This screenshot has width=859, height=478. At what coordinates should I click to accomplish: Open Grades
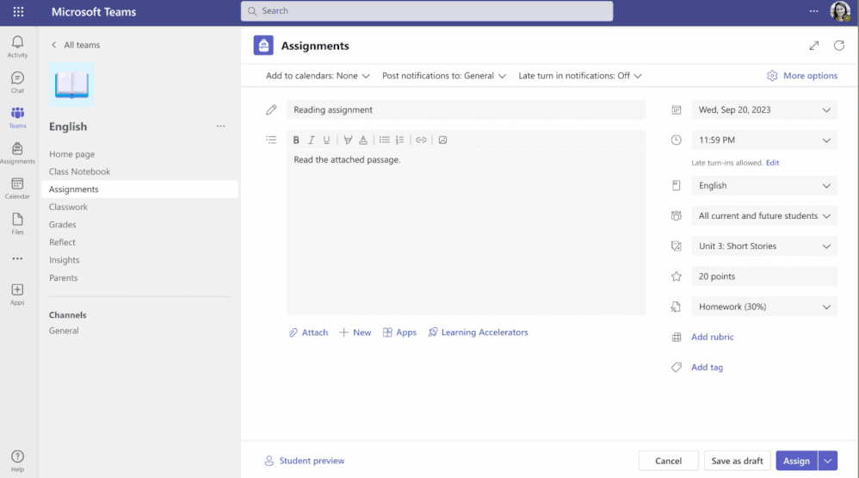tap(63, 224)
